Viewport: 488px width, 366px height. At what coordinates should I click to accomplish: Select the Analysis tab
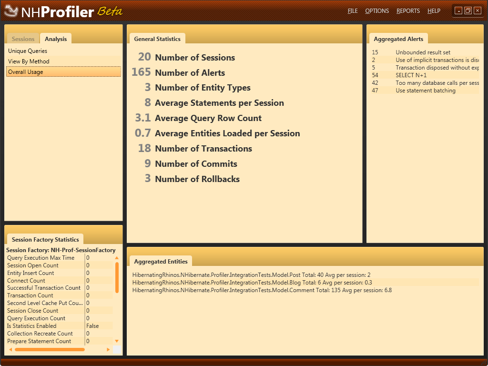pyautogui.click(x=56, y=39)
